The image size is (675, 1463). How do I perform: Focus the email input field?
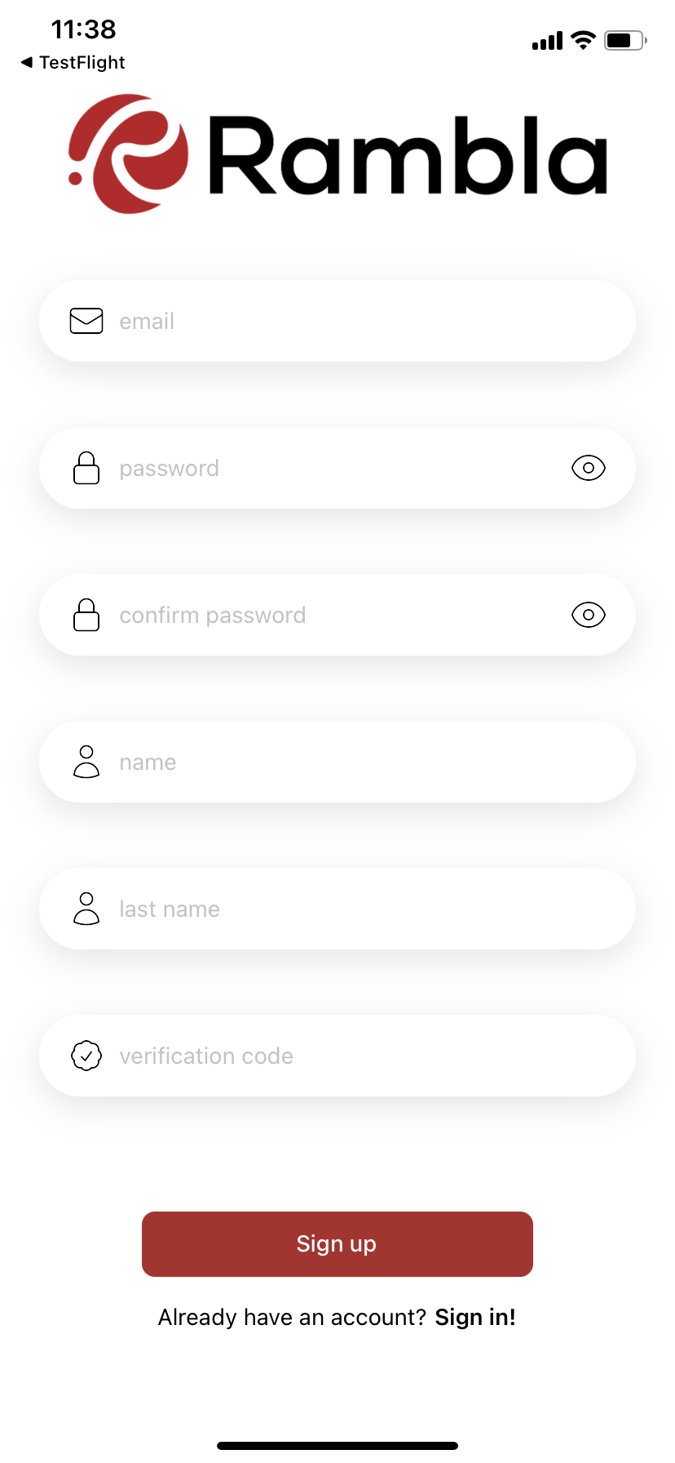tap(359, 321)
